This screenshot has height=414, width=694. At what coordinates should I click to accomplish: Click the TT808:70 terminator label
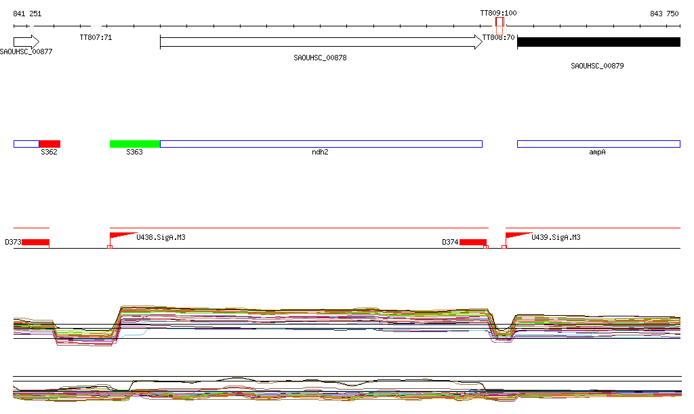[498, 38]
